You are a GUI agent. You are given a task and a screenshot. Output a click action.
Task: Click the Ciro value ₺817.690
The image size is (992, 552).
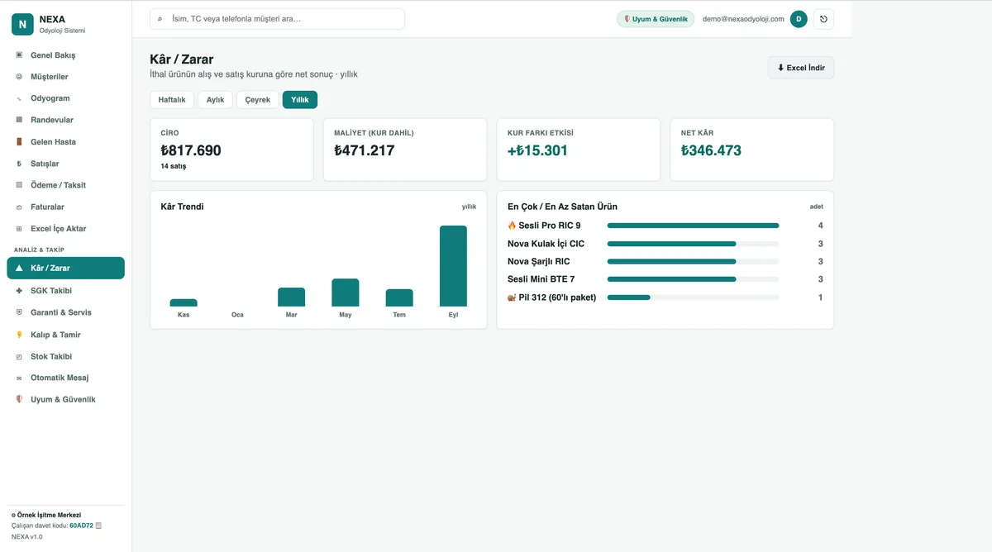tap(191, 150)
